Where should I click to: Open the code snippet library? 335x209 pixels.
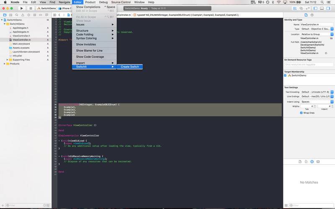pos(306,162)
